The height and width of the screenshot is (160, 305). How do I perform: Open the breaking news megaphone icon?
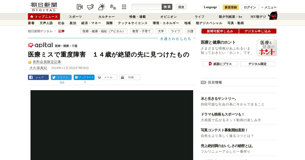(x=90, y=7)
